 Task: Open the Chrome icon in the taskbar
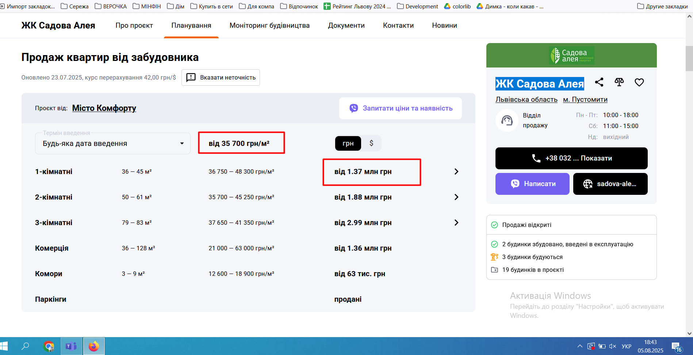click(x=49, y=346)
